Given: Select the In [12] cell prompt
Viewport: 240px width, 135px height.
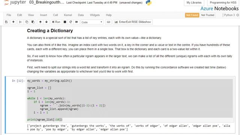Looking at the screenshot, I should 18,81.
